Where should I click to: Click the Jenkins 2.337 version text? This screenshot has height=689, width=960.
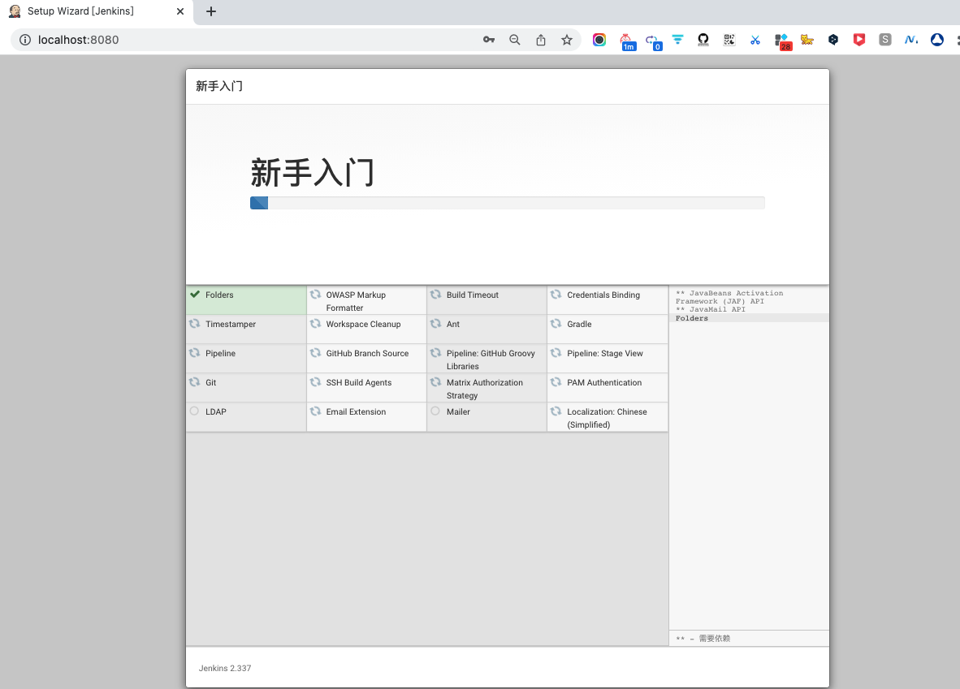pos(225,668)
